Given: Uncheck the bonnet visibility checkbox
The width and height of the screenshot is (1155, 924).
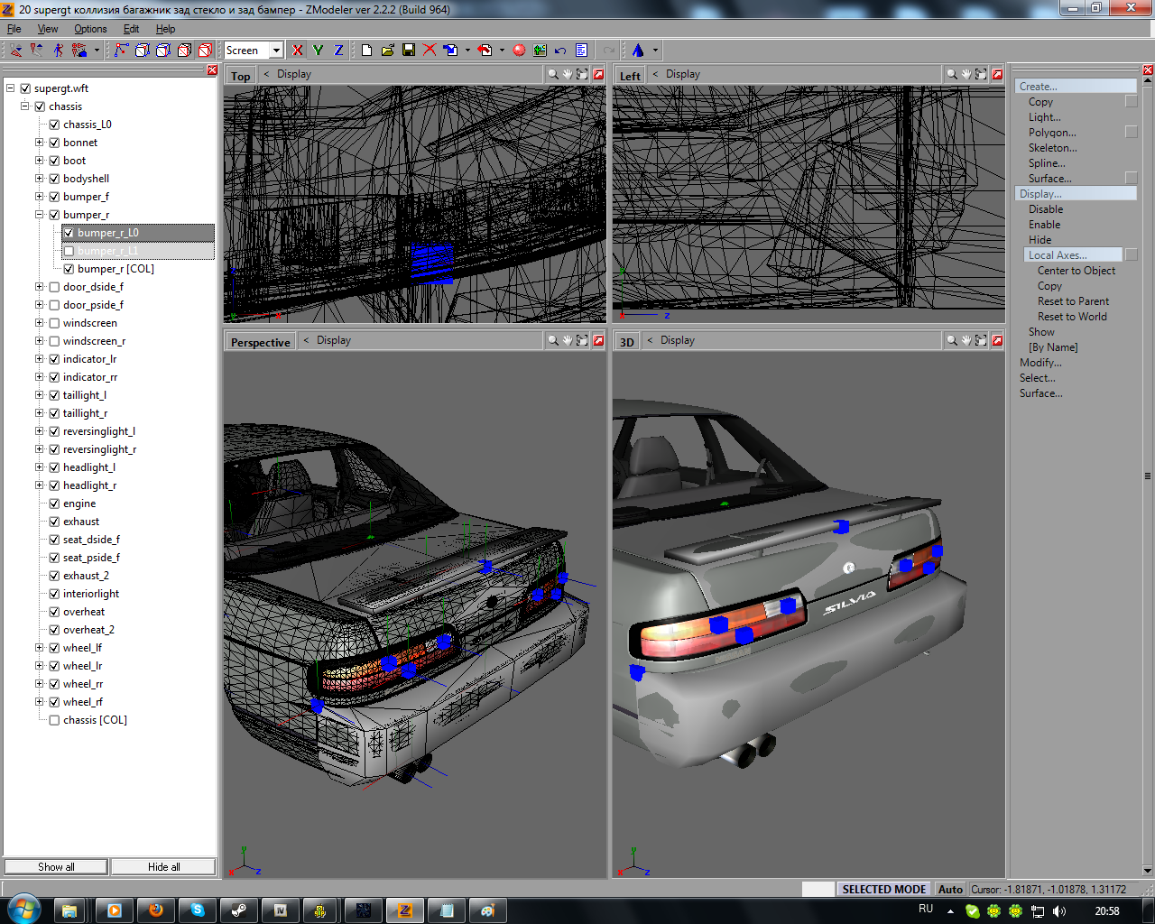Looking at the screenshot, I should 54,143.
